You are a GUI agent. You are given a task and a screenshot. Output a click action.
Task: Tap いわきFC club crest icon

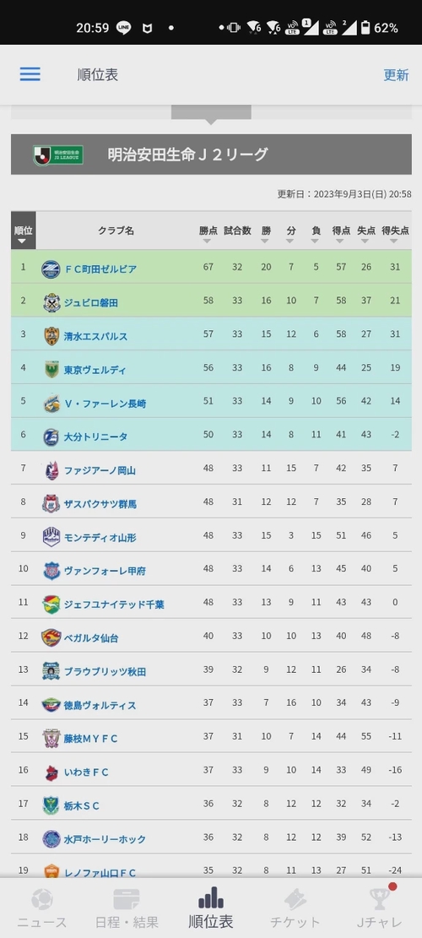point(52,772)
